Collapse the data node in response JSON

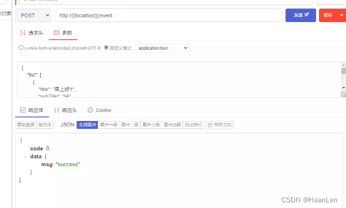coord(25,157)
